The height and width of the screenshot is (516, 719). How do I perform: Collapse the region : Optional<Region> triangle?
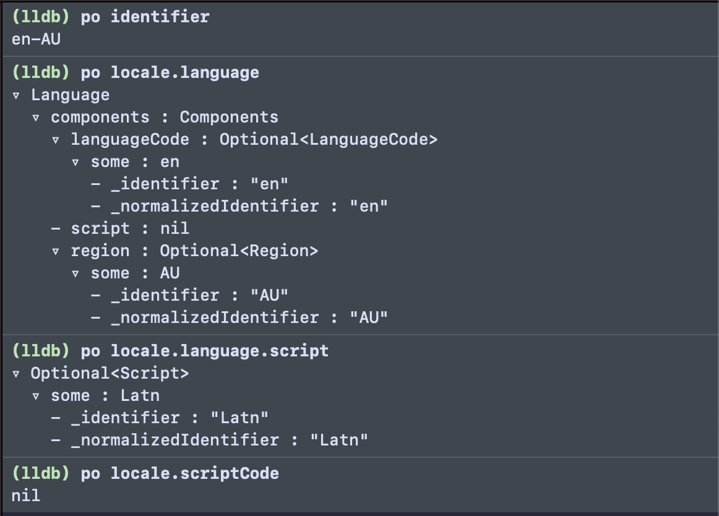[x=56, y=252]
